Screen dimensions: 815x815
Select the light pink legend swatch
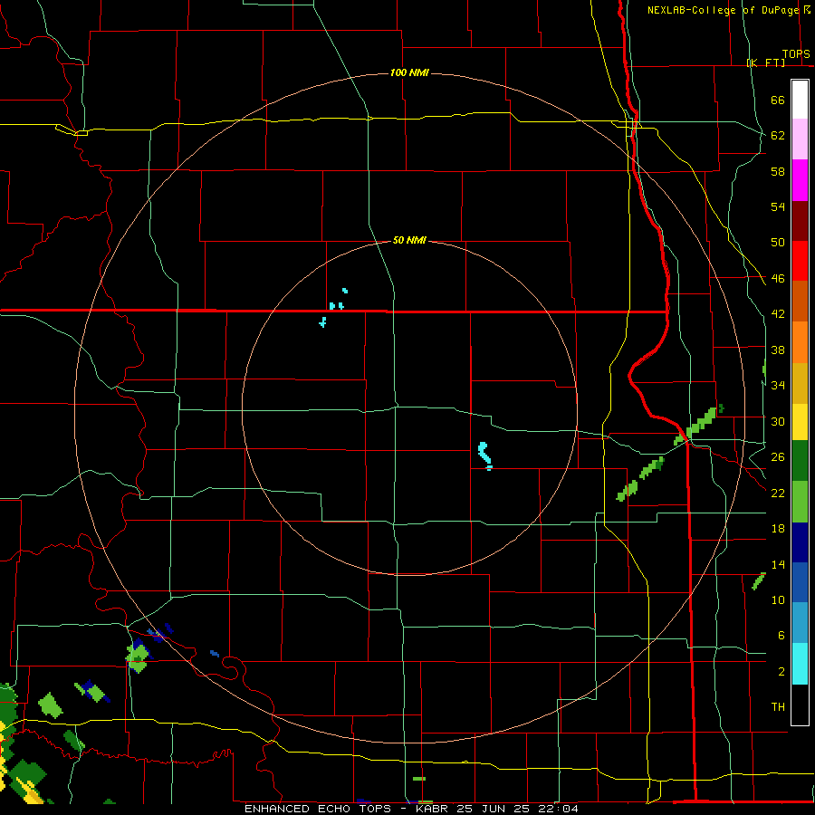click(x=800, y=139)
